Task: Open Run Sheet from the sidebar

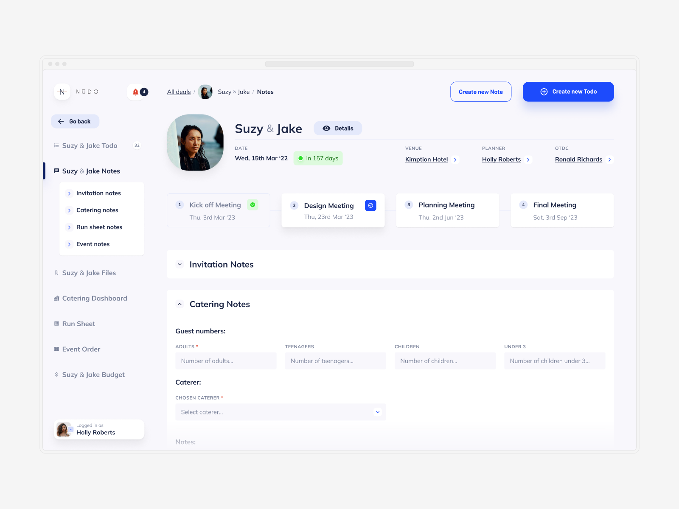Action: click(79, 324)
